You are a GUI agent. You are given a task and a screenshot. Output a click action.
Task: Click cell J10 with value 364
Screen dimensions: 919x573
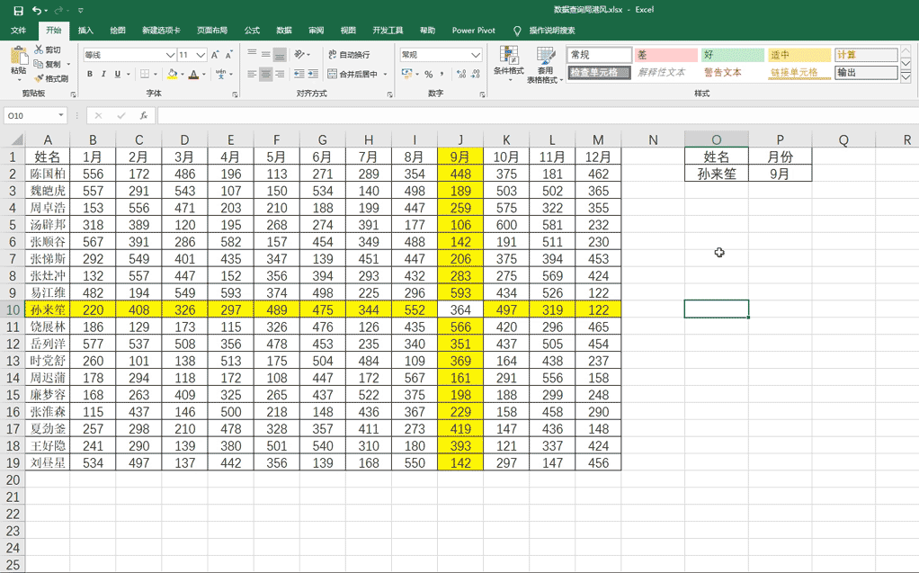(x=460, y=309)
